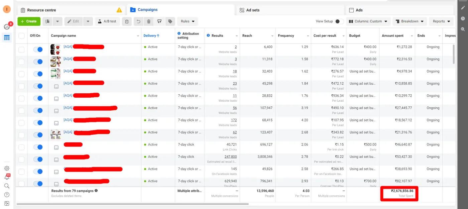
Task: Open the Rules dropdown
Action: [x=188, y=21]
